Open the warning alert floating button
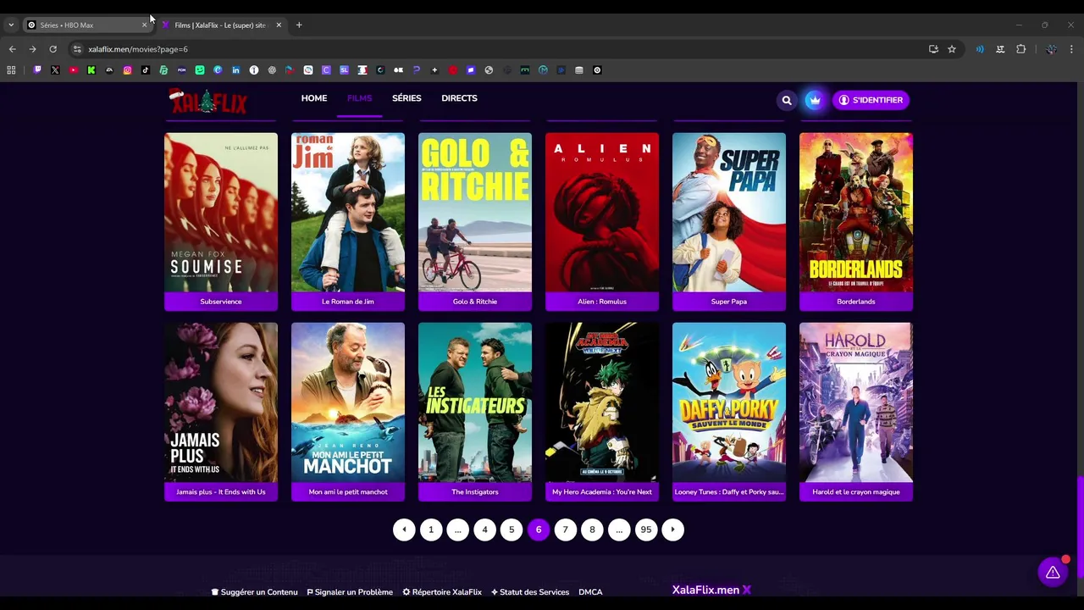Screen dimensions: 1084x610 1053,573
